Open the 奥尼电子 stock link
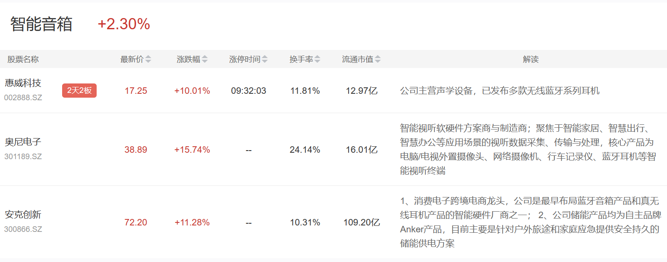Screen dimensions: 667x262 point(23,142)
